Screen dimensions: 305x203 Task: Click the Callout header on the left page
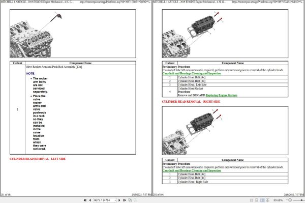click(17, 63)
